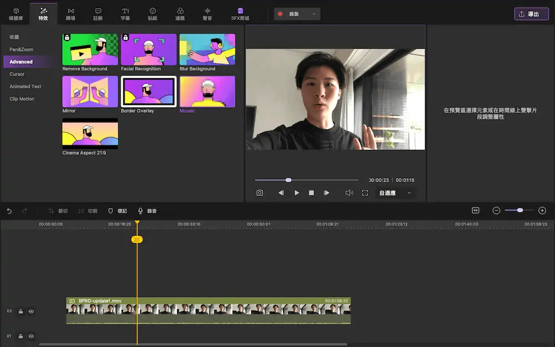Image resolution: width=555 pixels, height=347 pixels.
Task: Click the 錄音 voice record button
Action: point(147,211)
